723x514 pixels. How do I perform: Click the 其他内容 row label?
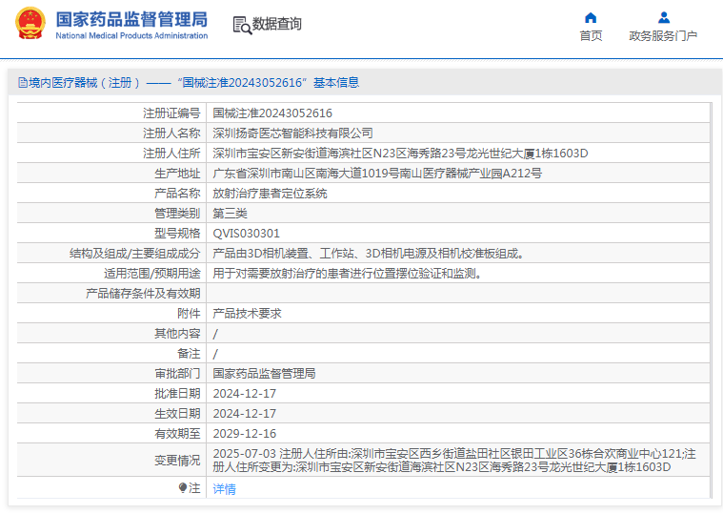tap(177, 334)
